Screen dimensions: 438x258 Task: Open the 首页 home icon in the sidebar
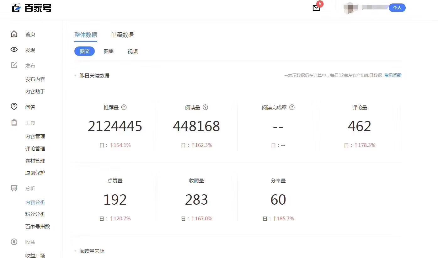click(14, 34)
